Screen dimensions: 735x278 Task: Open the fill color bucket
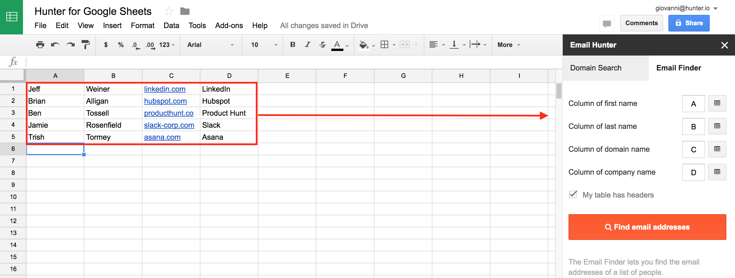click(x=363, y=45)
